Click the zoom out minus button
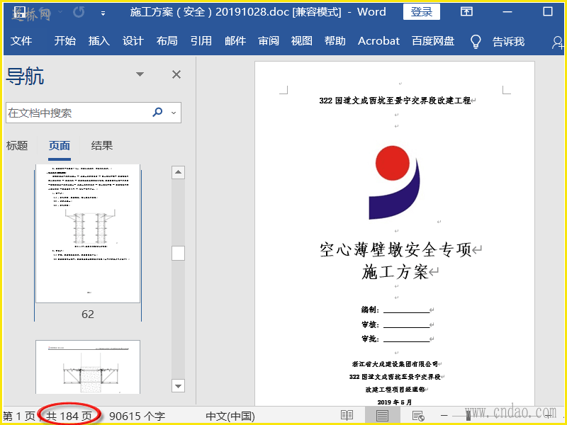 444,416
